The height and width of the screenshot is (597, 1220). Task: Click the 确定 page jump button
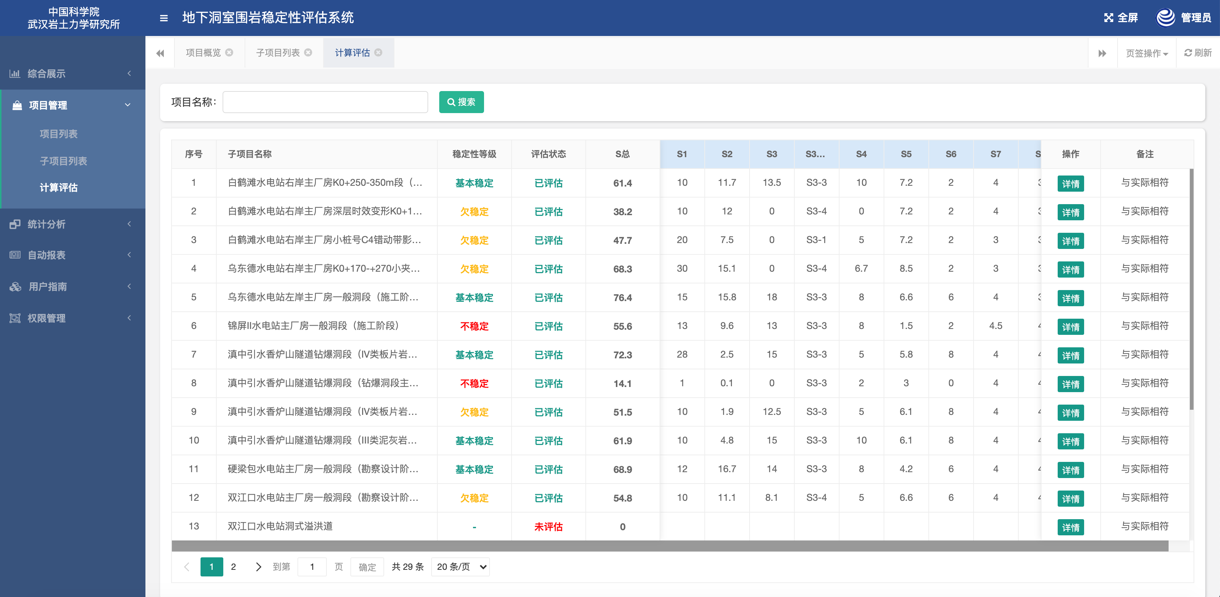(x=367, y=567)
